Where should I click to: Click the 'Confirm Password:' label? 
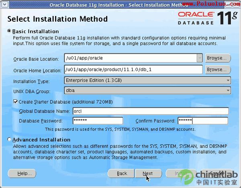coord(155,121)
